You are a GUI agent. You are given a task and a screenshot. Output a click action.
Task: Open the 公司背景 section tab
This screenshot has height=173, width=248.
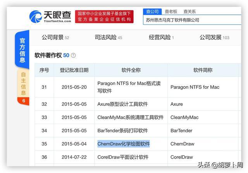[55, 37]
